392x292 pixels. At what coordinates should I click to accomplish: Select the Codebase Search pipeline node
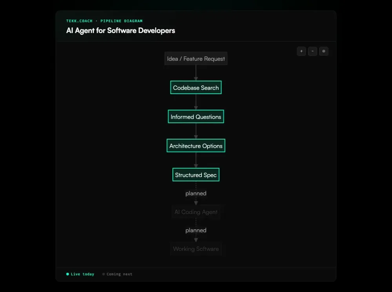pos(196,87)
